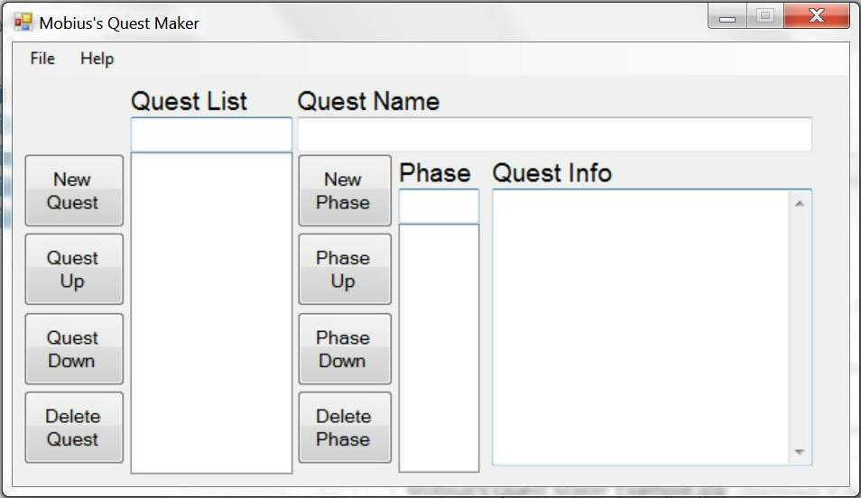Focus the Quest Name text field
Viewport: 861px width, 498px height.
point(555,134)
